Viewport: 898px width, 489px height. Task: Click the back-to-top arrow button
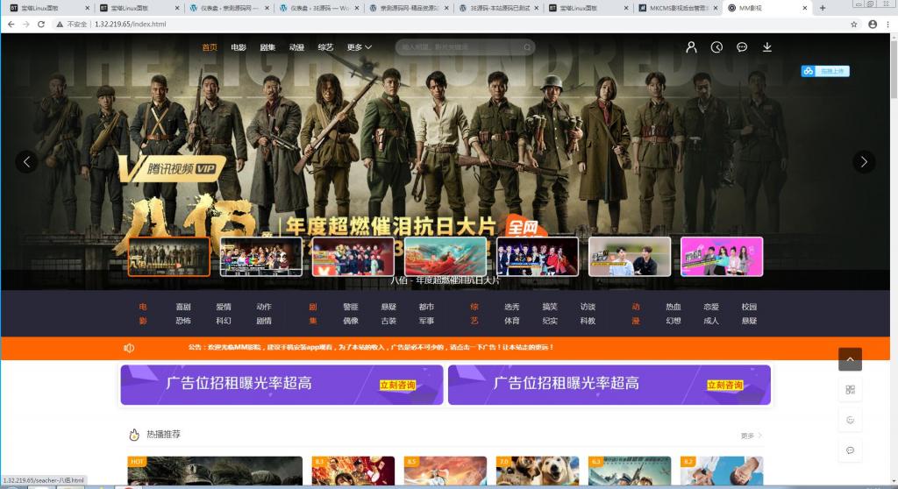click(x=850, y=359)
